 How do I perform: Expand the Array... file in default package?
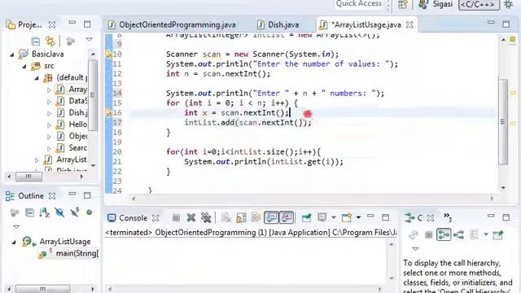49,90
